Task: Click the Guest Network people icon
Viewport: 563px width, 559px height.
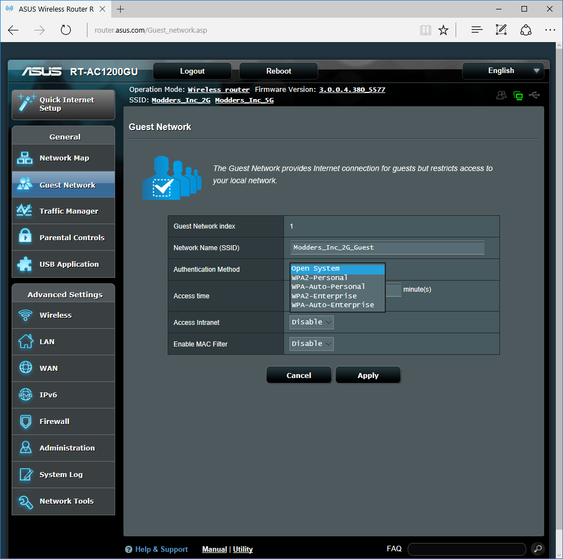Action: 24,184
